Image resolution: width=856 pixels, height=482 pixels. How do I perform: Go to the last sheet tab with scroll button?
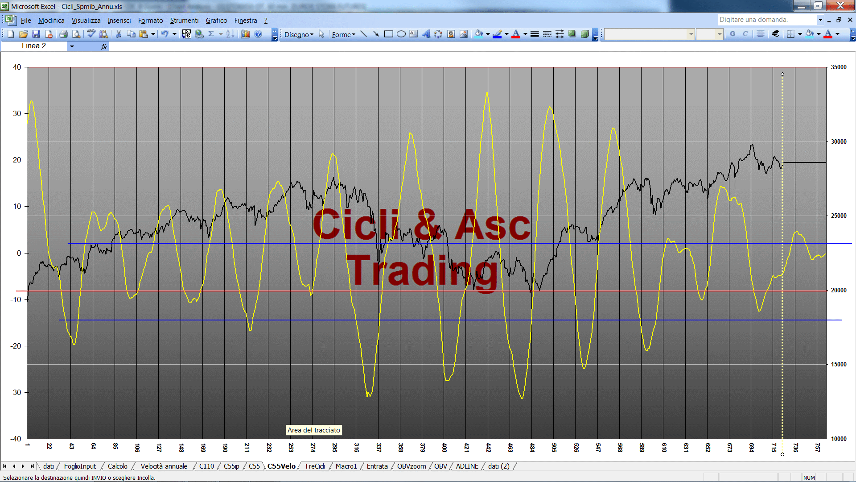point(32,466)
